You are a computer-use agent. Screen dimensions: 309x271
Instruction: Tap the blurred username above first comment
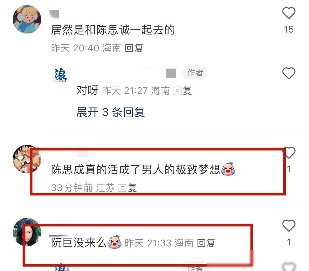[x=54, y=13]
